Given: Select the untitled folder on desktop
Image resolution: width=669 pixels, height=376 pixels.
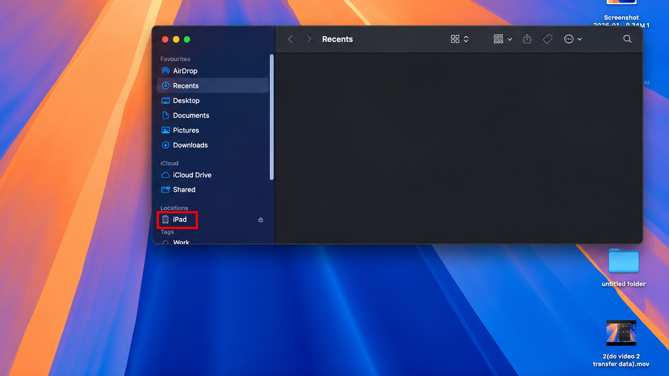Looking at the screenshot, I should 623,267.
